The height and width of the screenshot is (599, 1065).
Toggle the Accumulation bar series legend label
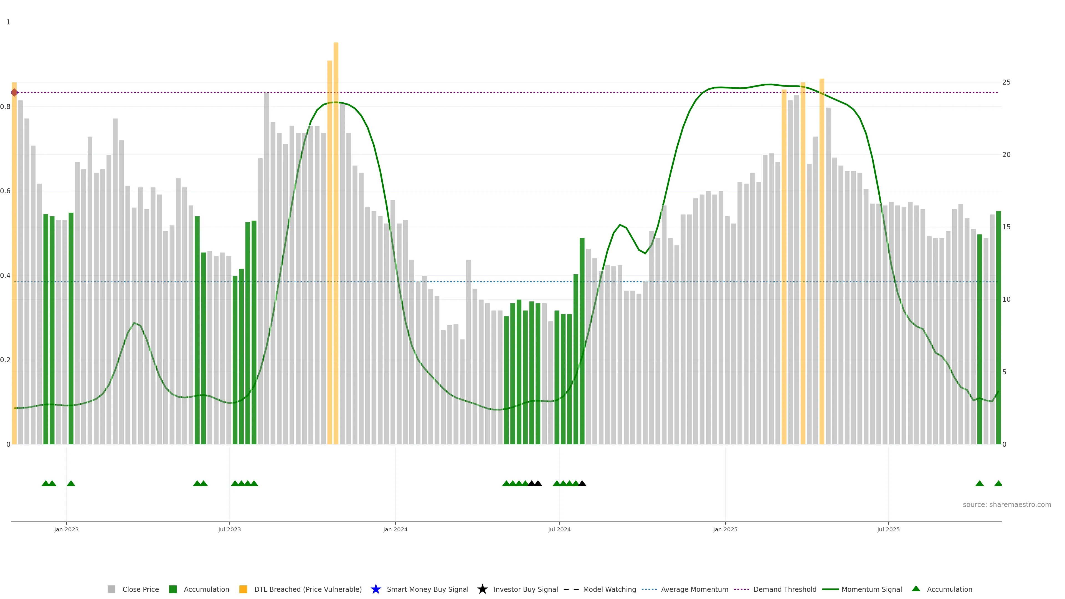click(x=206, y=589)
